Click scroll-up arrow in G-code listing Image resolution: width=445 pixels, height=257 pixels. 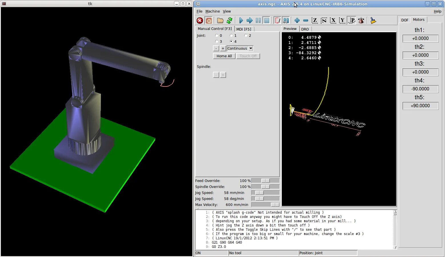(395, 212)
